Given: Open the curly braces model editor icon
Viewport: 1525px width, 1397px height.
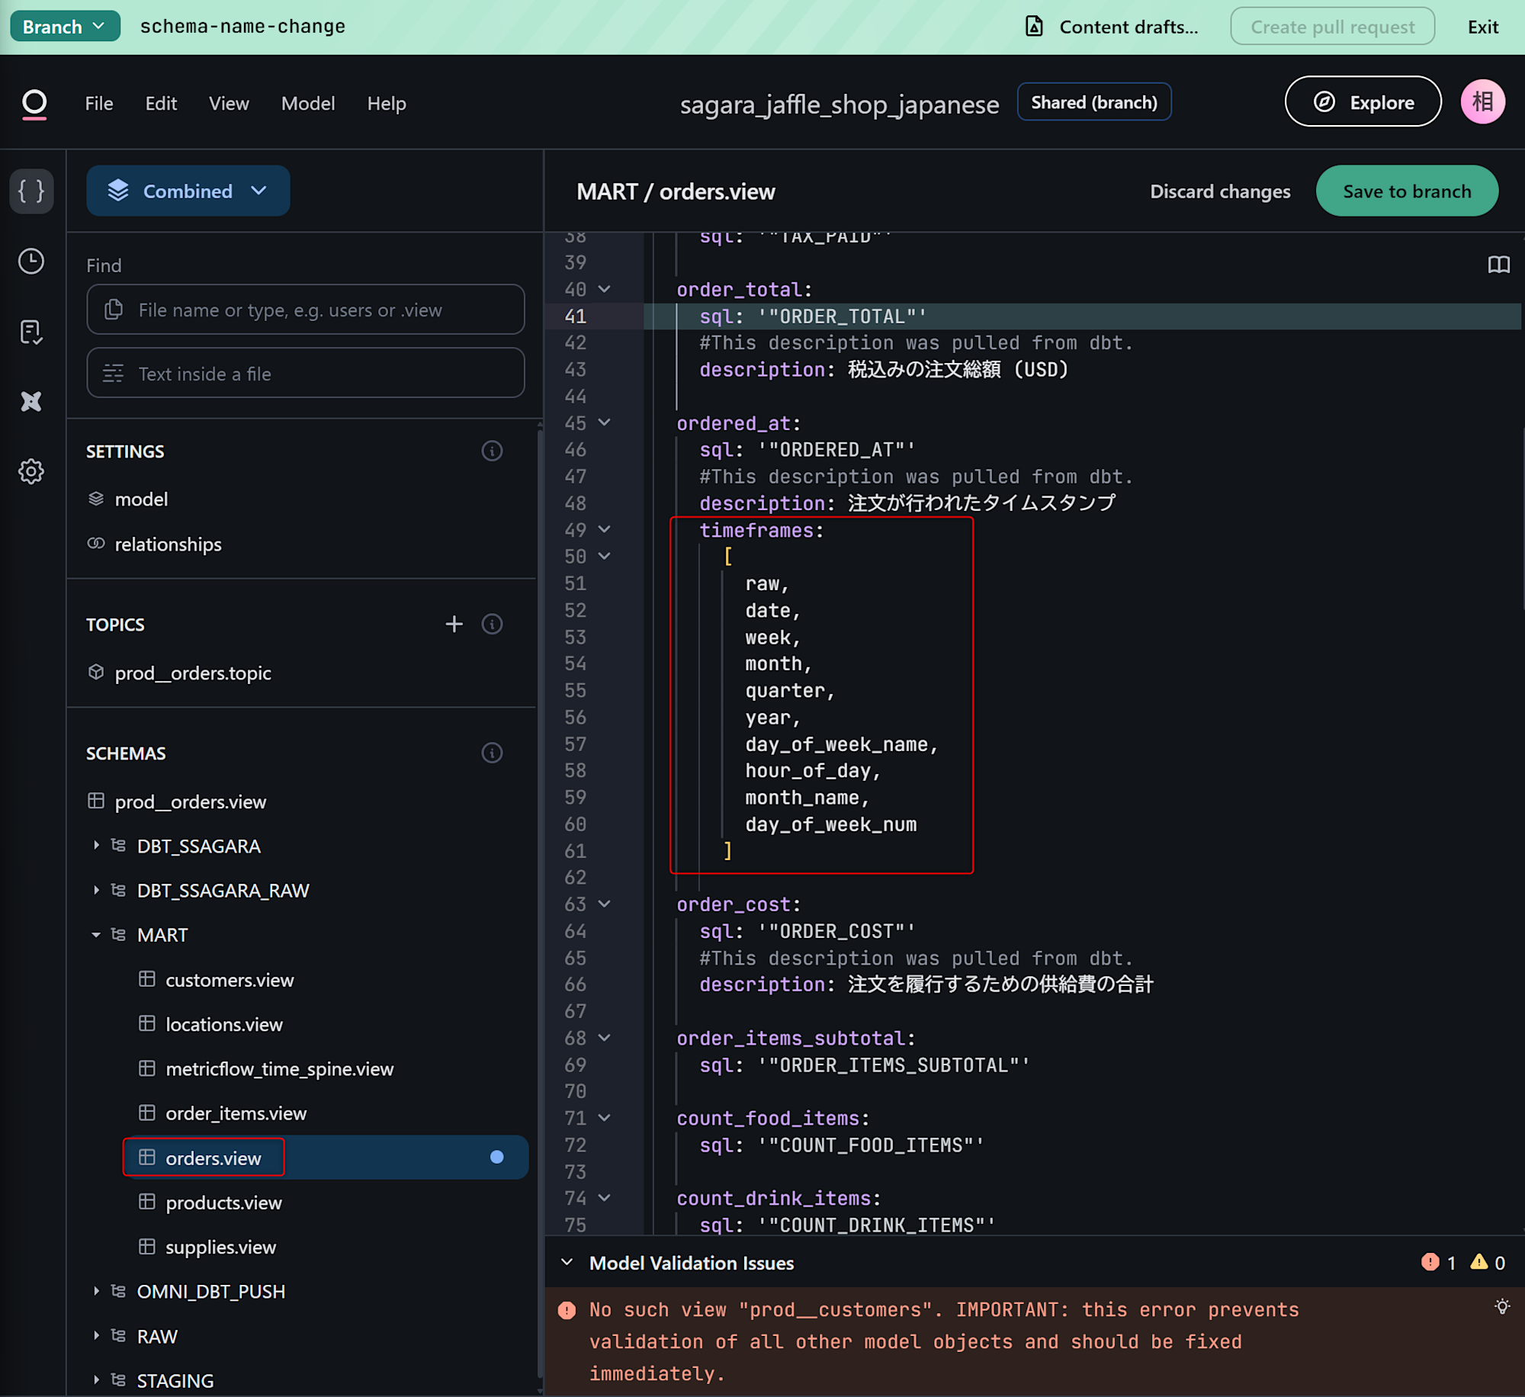Looking at the screenshot, I should pos(31,191).
